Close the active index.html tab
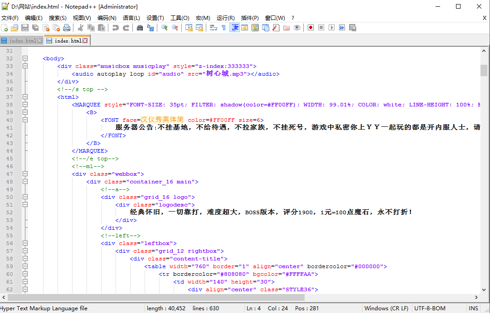 85,41
